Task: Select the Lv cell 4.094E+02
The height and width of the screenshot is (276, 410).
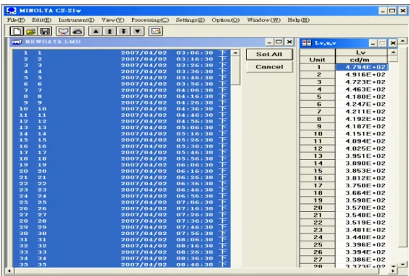Action: tap(362, 141)
